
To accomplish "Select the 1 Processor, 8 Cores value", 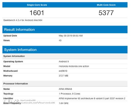I will click(69, 94).
